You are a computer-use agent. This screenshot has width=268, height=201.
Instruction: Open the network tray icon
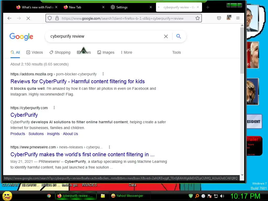[216, 196]
